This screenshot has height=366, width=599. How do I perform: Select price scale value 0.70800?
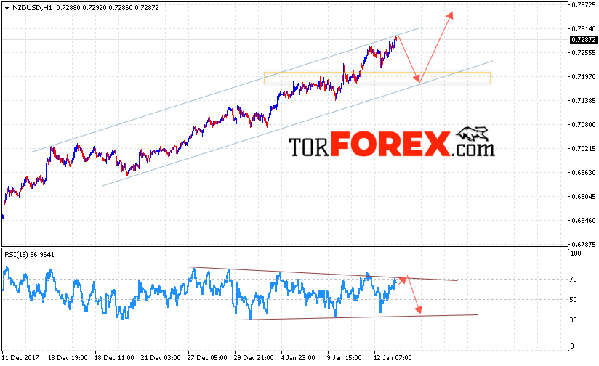(584, 124)
